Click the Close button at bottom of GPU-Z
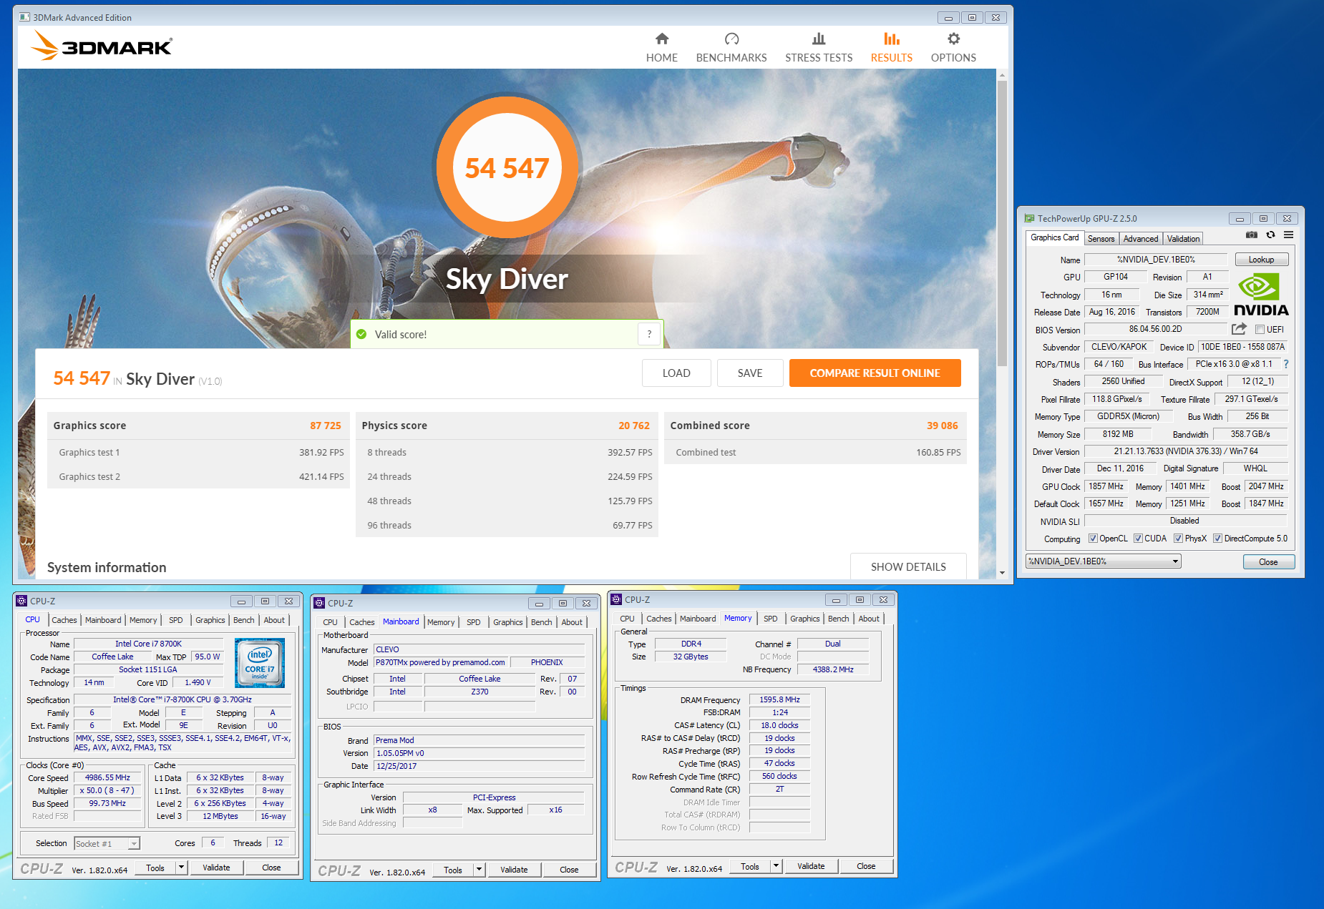1324x909 pixels. (1268, 561)
